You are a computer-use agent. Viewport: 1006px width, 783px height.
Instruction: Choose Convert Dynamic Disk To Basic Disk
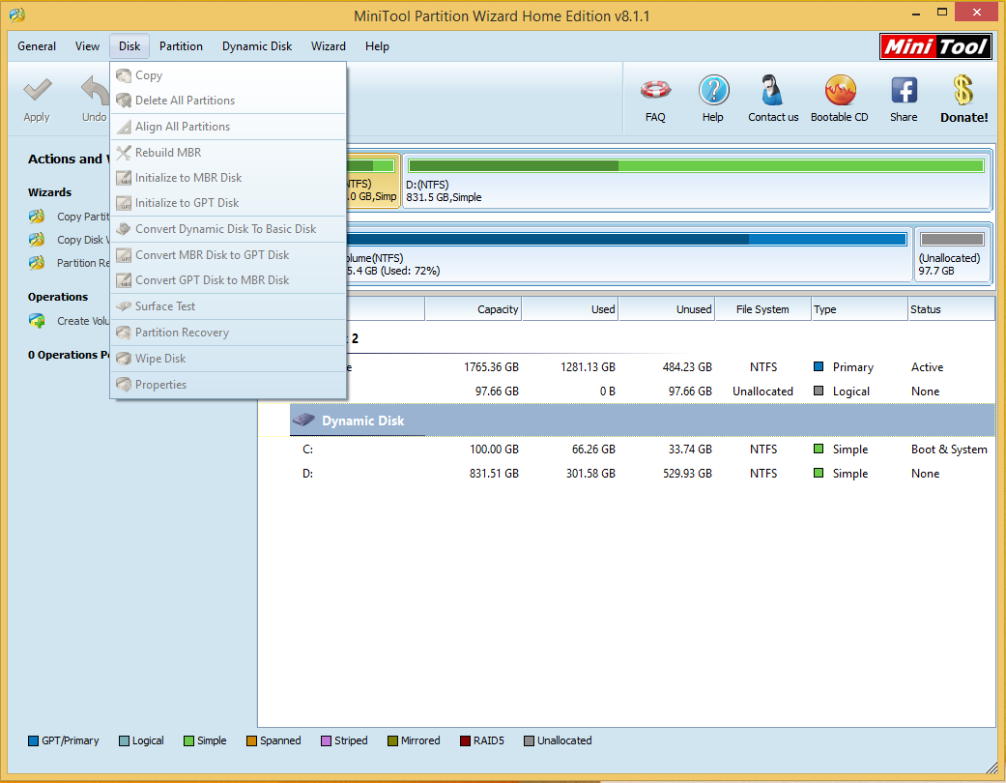pos(228,229)
